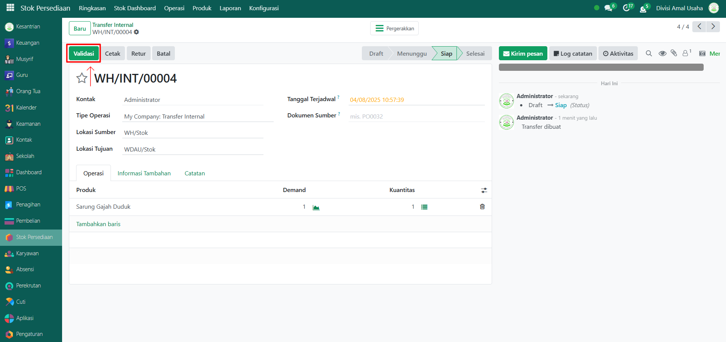726x342 pixels.
Task: Delete the Sarung Gajah Duduk row
Action: coord(482,207)
